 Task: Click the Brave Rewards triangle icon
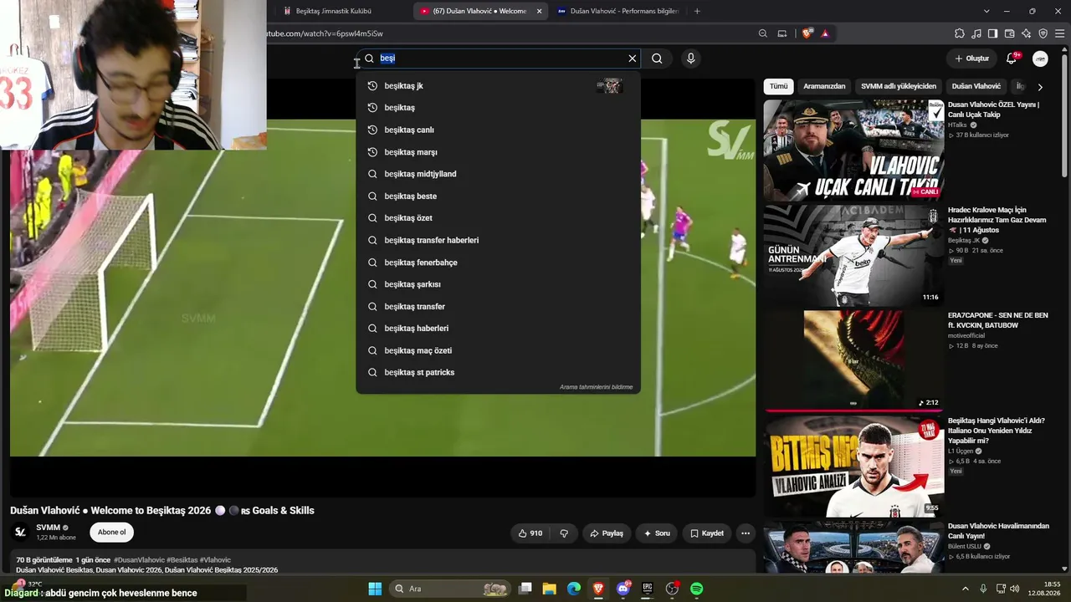tap(825, 33)
